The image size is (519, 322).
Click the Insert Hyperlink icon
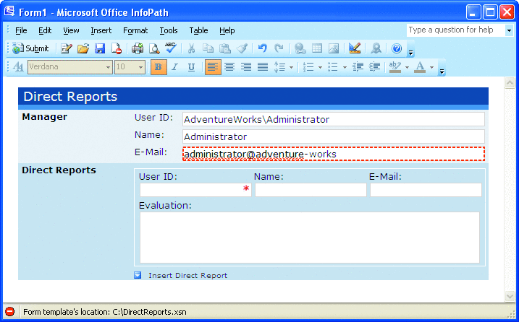pyautogui.click(x=300, y=48)
